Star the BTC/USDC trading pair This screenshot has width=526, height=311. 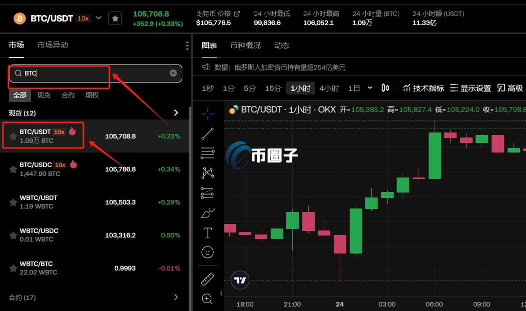[12, 168]
